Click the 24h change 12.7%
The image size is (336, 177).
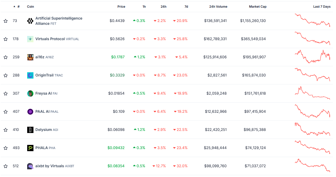[159, 166]
